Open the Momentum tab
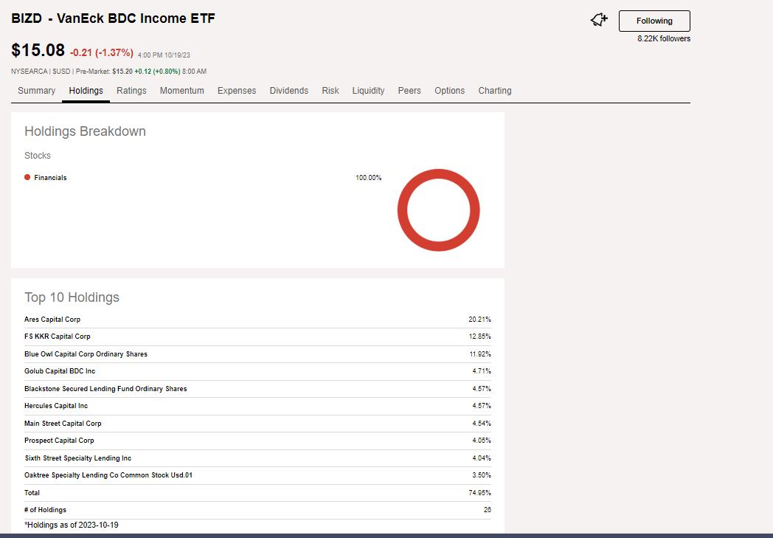Image resolution: width=773 pixels, height=538 pixels. [182, 91]
